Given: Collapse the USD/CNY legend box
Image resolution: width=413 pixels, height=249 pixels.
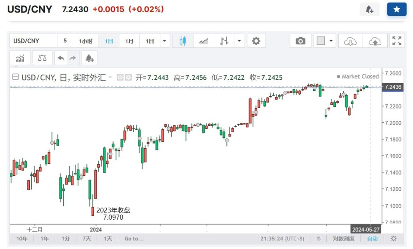Looking at the screenshot, I should pos(15,77).
